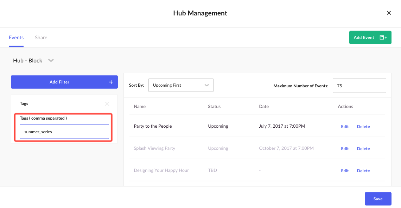Edit the Designing Your Happy Hour event
This screenshot has height=208, width=401.
[x=345, y=171]
